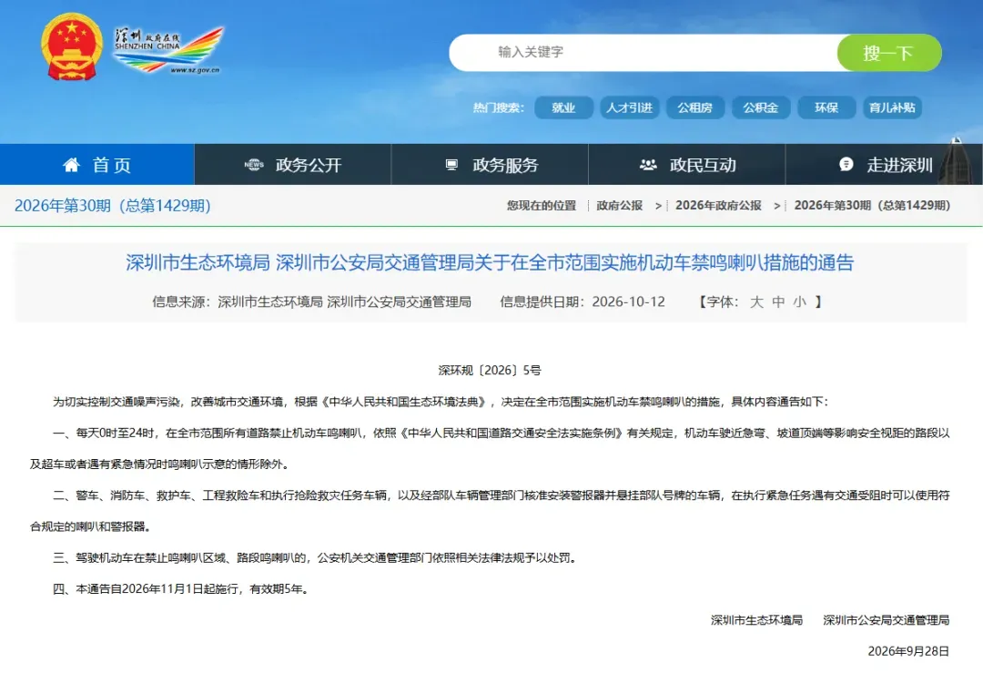Click the national emblem logo
Viewport: 983px width, 694px height.
[x=72, y=47]
